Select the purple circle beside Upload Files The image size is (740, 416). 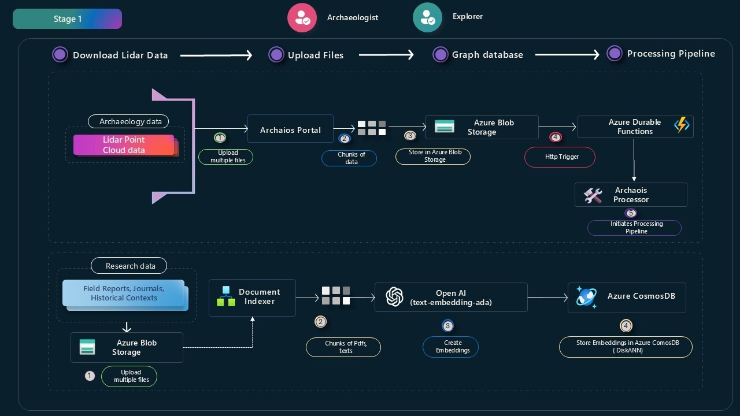click(276, 54)
